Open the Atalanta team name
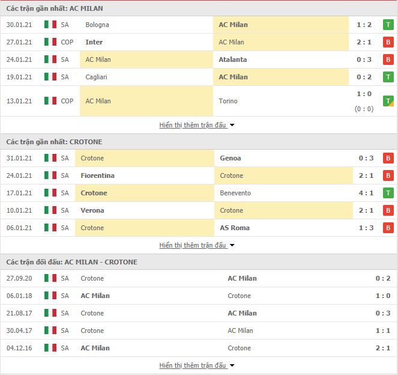398x375 pixels. point(233,59)
